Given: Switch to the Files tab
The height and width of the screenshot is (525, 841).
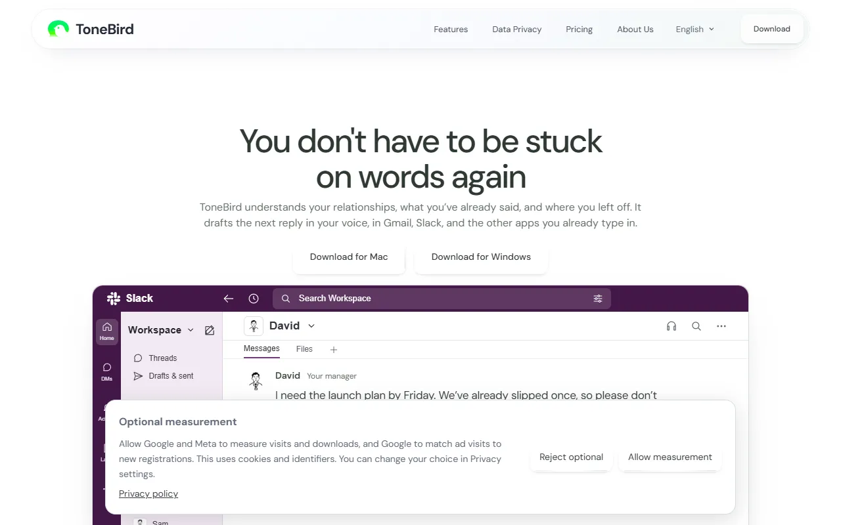Looking at the screenshot, I should point(304,349).
